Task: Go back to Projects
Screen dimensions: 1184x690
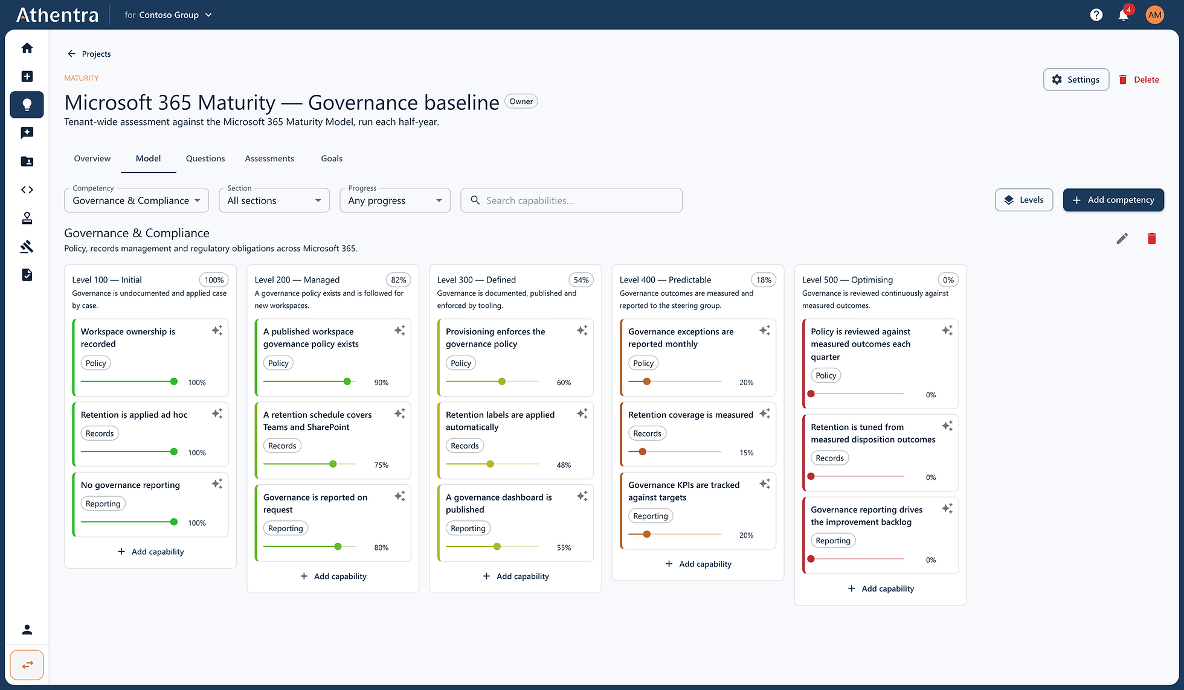Action: coord(89,54)
